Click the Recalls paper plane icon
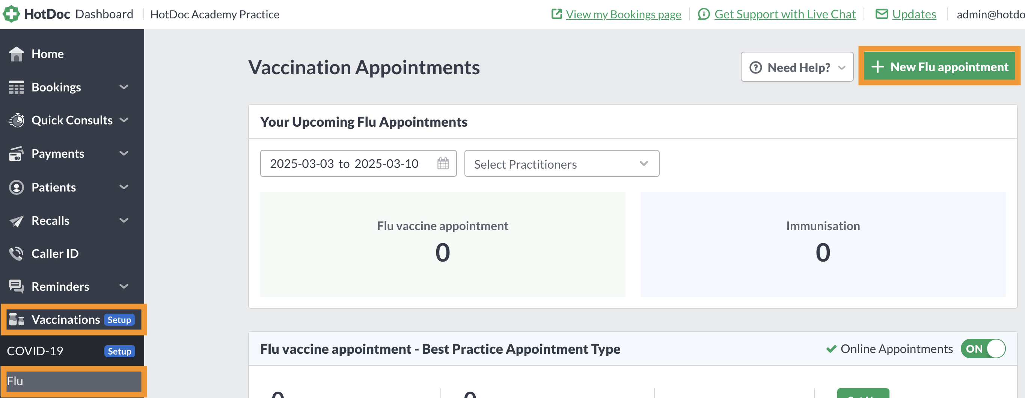This screenshot has width=1025, height=398. coord(16,221)
